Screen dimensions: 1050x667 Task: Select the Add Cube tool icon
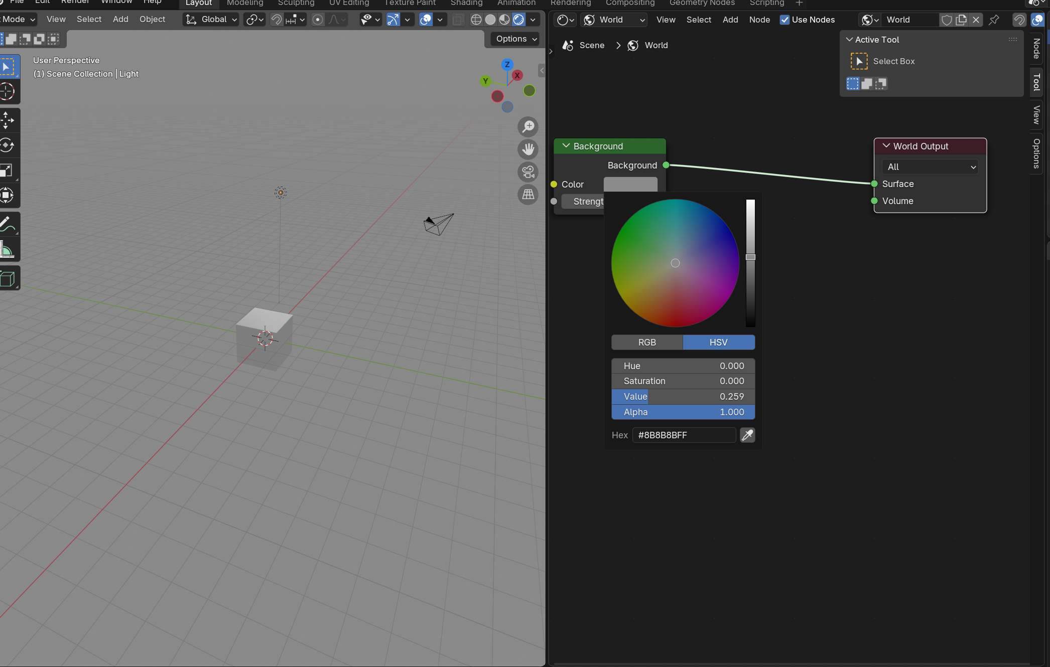[x=7, y=279]
